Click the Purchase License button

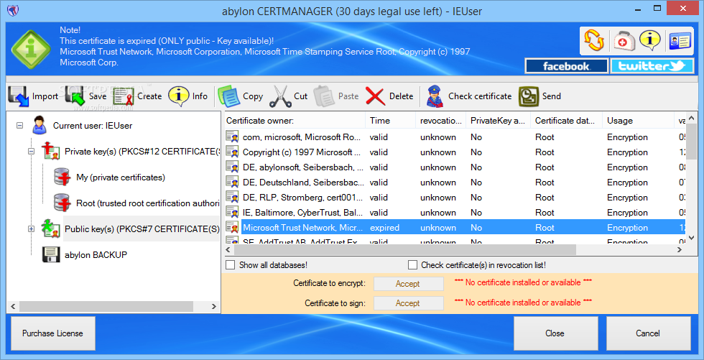[x=53, y=333]
